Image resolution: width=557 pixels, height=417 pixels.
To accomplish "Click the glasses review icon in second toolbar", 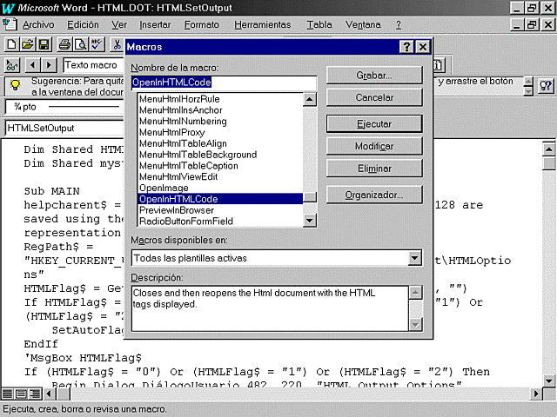I will (x=12, y=65).
